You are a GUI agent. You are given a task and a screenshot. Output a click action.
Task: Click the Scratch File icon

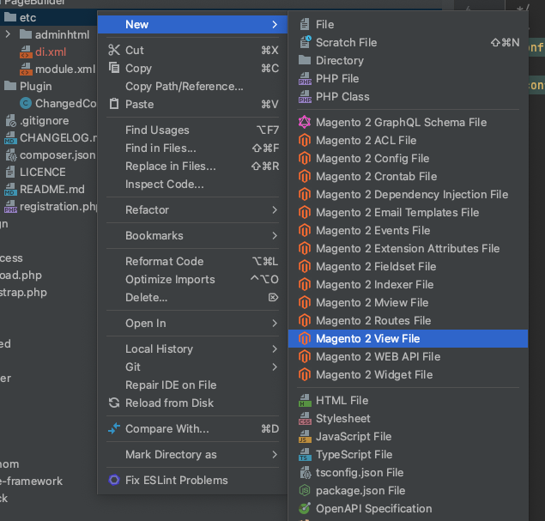pyautogui.click(x=305, y=42)
